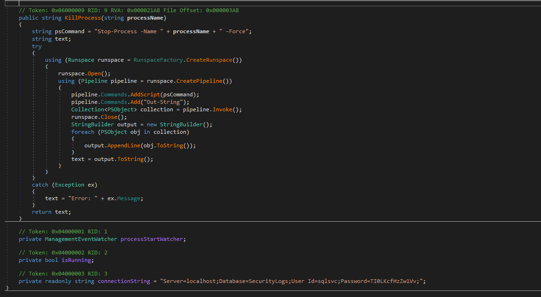Click the Open method call on runspace

94,73
